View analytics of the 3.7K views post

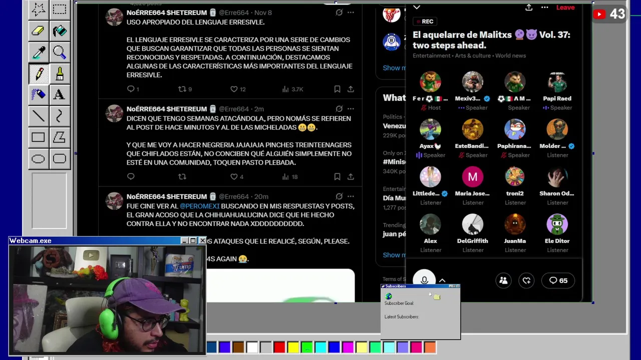point(285,89)
